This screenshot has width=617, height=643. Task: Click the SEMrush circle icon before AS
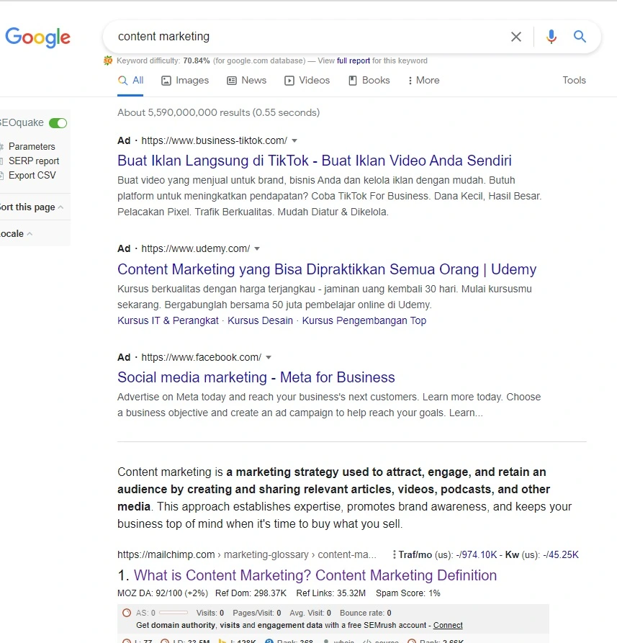click(127, 613)
